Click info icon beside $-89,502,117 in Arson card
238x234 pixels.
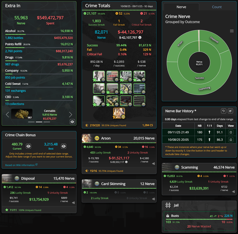coord(126,162)
